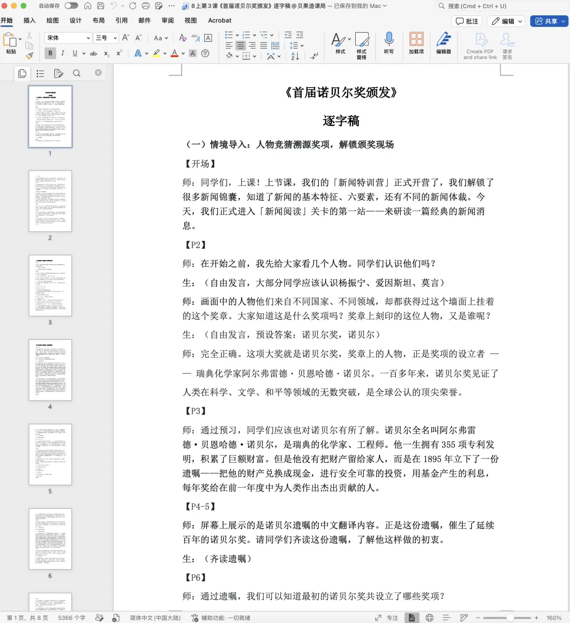Click the search field 搜索
Image resolution: width=570 pixels, height=623 pixels.
(502, 6)
